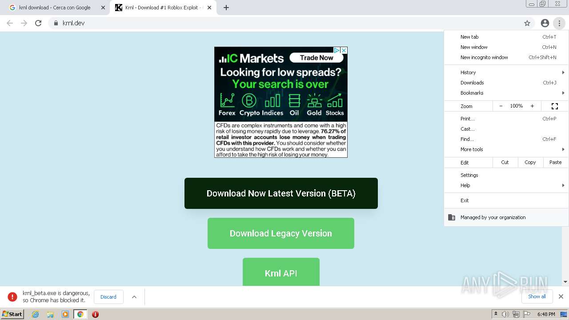569x320 pixels.
Task: Close the Google search tab
Action: pos(103,8)
